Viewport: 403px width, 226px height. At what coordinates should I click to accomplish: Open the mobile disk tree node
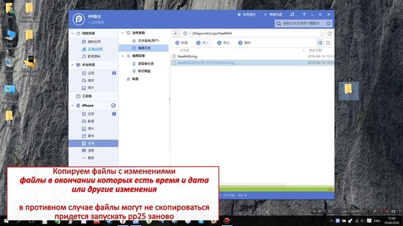coord(141,71)
